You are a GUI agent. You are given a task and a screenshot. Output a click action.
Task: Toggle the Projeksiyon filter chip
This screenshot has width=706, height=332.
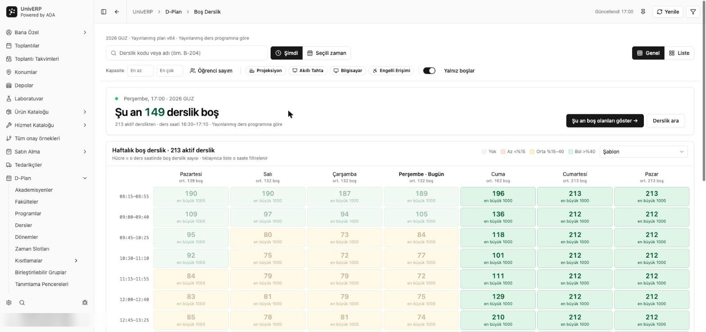coord(266,71)
